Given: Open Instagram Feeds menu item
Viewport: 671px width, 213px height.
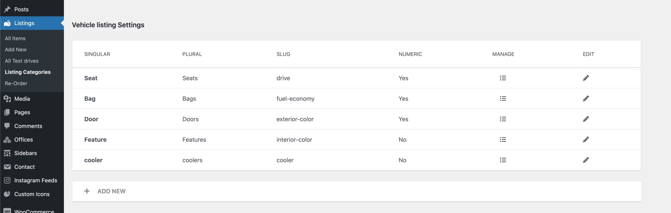Looking at the screenshot, I should [x=36, y=180].
